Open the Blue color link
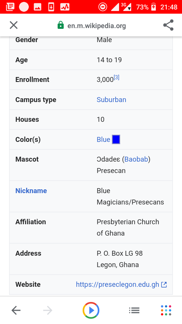Screen dimensions: 182x324 coord(103,140)
